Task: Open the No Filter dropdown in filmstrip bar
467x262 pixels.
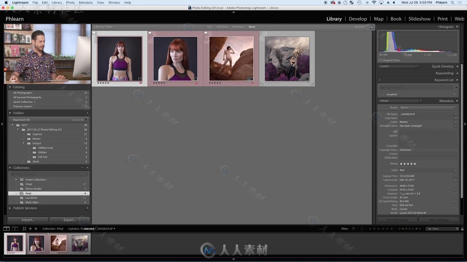Action: coord(442,229)
